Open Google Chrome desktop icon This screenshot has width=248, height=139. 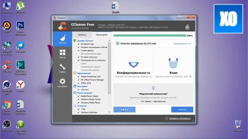7,107
